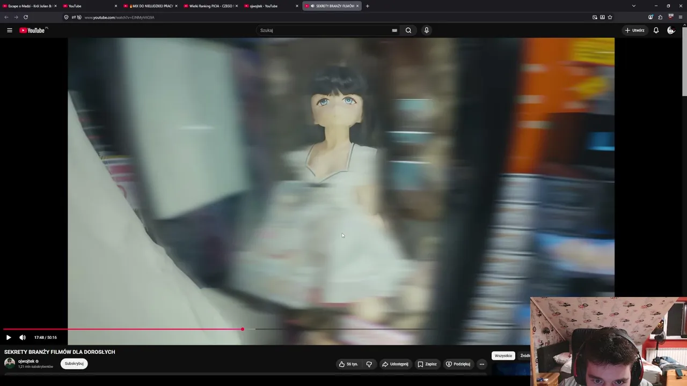Image resolution: width=687 pixels, height=386 pixels.
Task: Click the tracking protection shield icon
Action: (x=67, y=17)
